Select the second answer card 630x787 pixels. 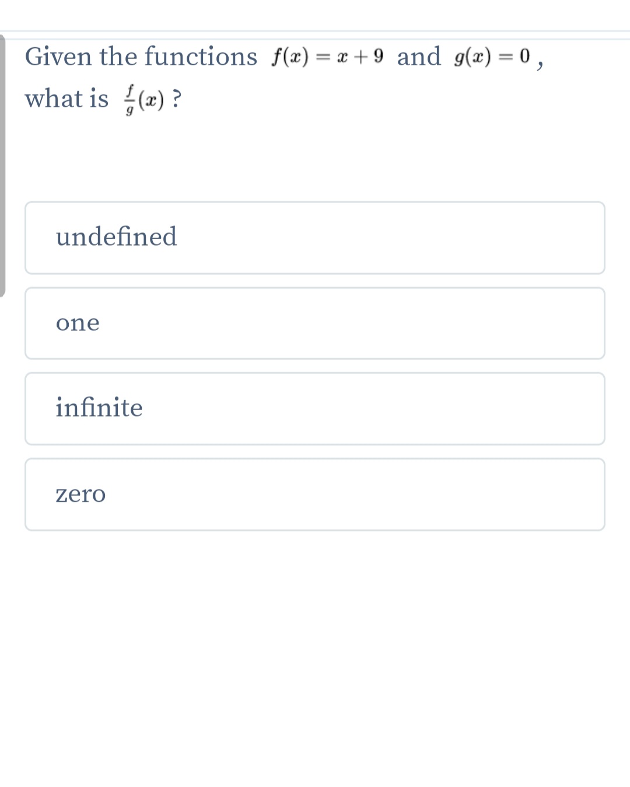tap(315, 323)
